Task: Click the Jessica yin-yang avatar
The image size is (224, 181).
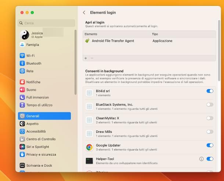Action: pyautogui.click(x=25, y=35)
